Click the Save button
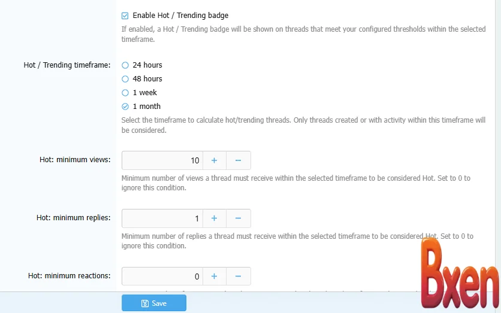This screenshot has width=501, height=313. coord(154,303)
